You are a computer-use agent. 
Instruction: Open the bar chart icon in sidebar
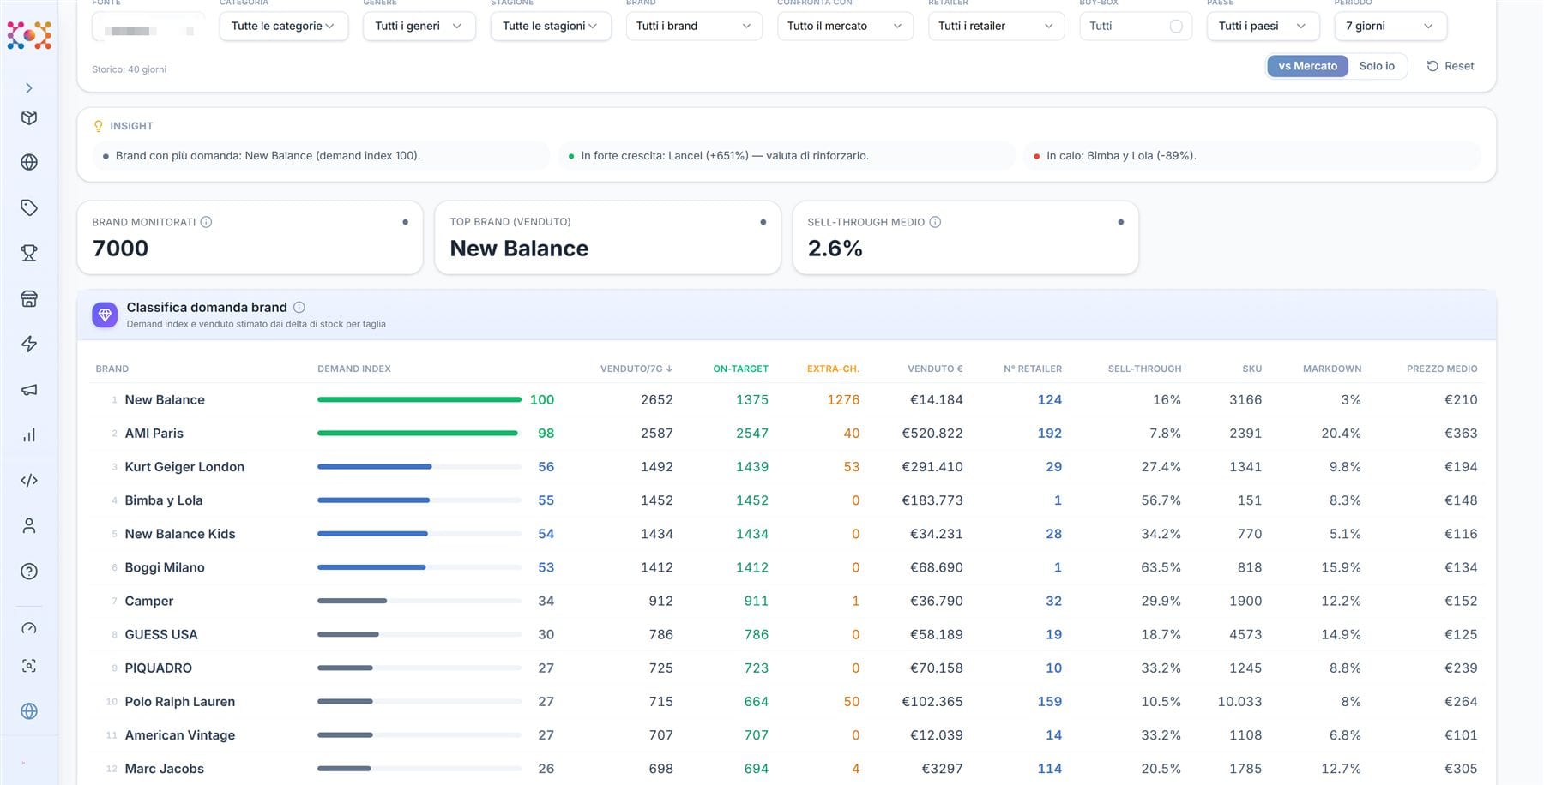coord(29,435)
